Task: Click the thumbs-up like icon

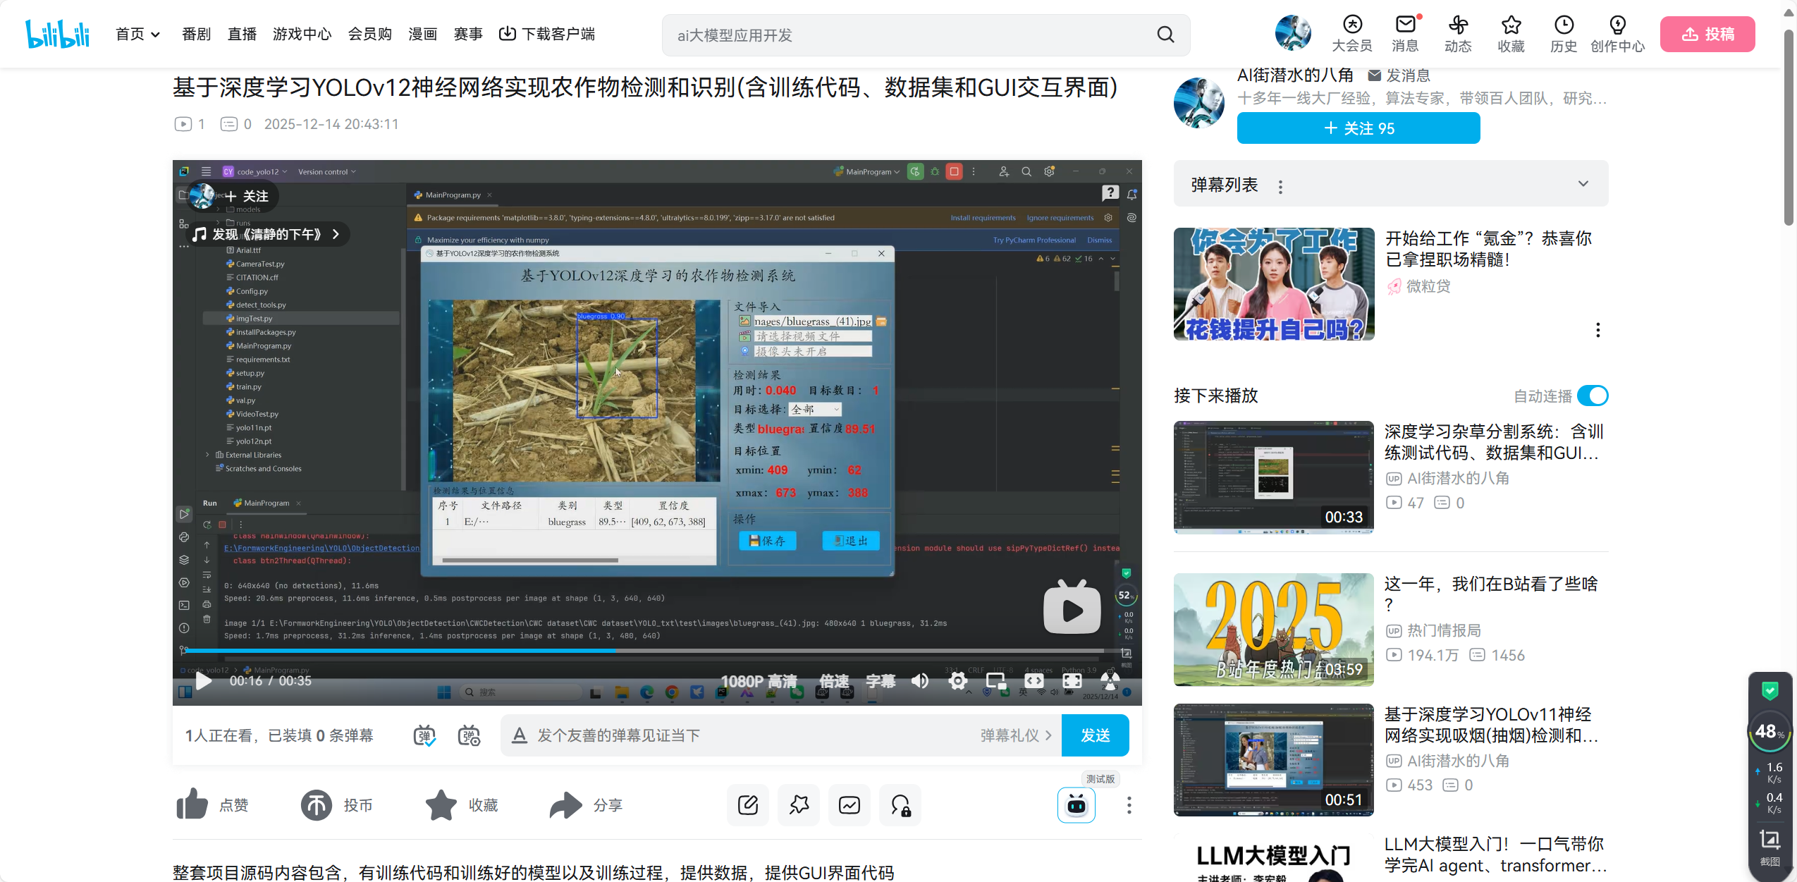Action: [192, 804]
